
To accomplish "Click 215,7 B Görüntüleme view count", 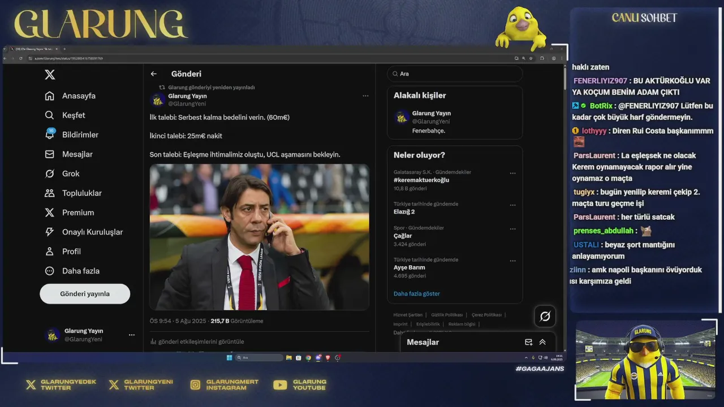I will click(237, 321).
